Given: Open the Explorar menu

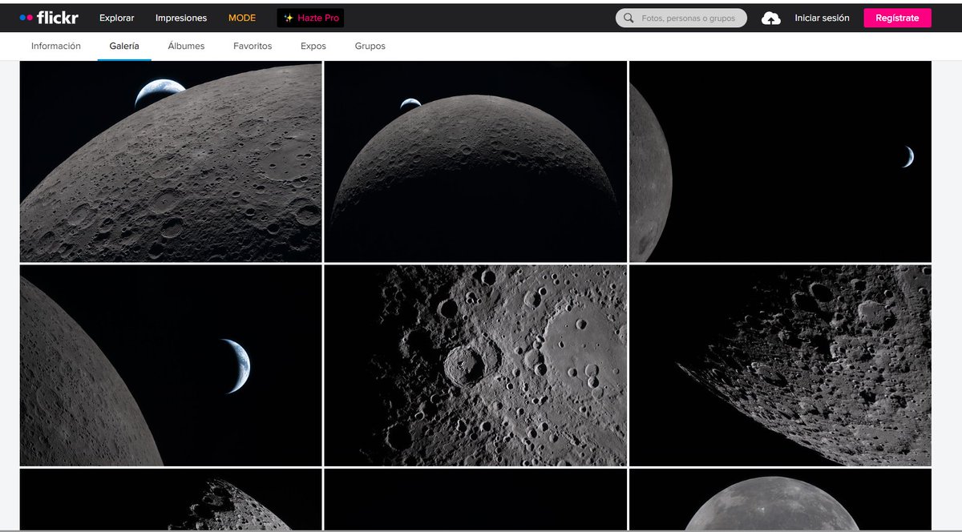Looking at the screenshot, I should point(117,18).
